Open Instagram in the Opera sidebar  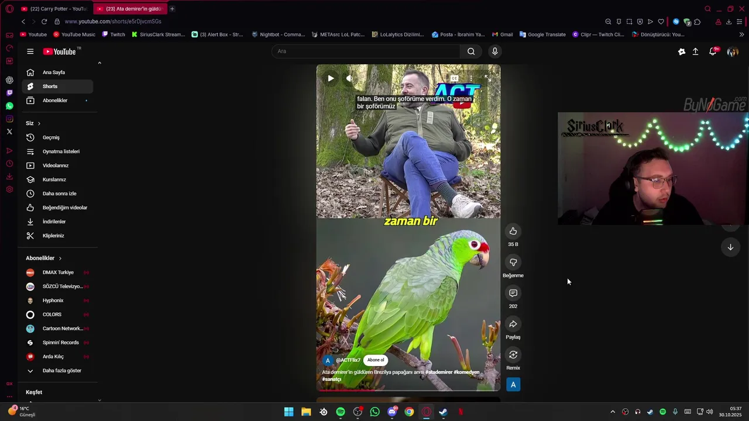(9, 119)
